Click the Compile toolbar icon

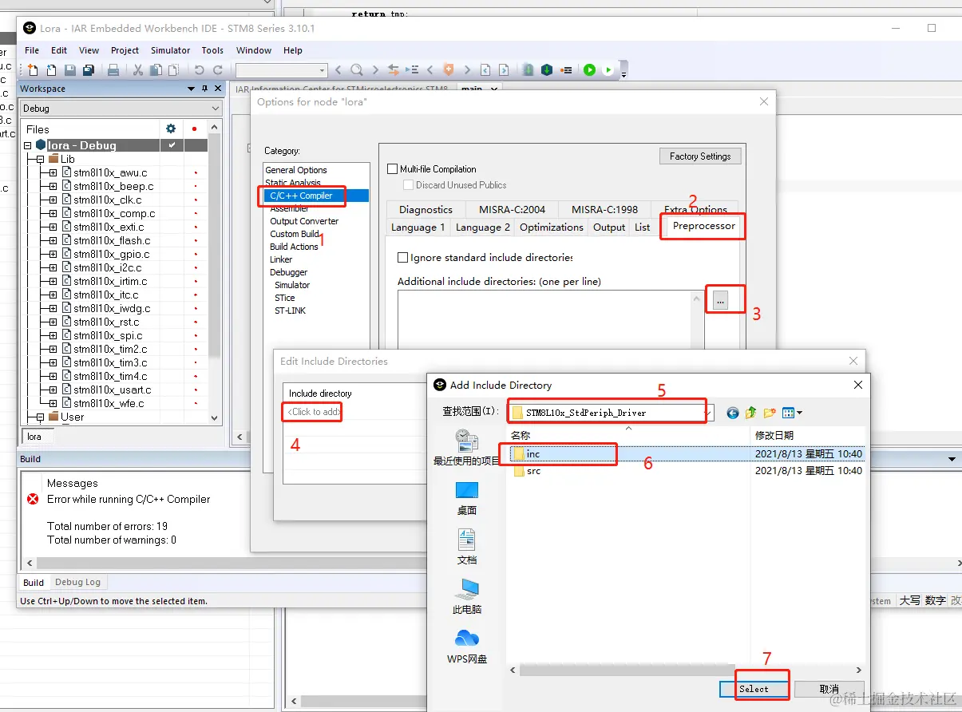529,70
